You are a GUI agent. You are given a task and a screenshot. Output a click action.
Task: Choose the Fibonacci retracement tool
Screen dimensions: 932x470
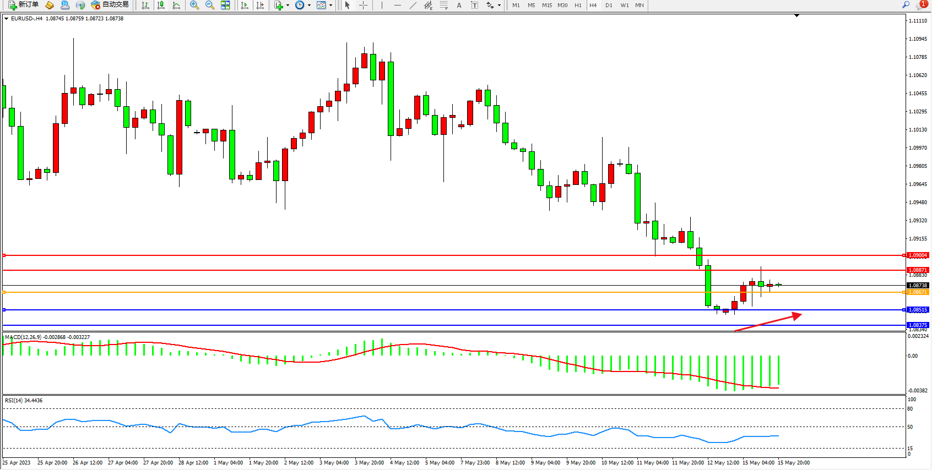click(443, 5)
